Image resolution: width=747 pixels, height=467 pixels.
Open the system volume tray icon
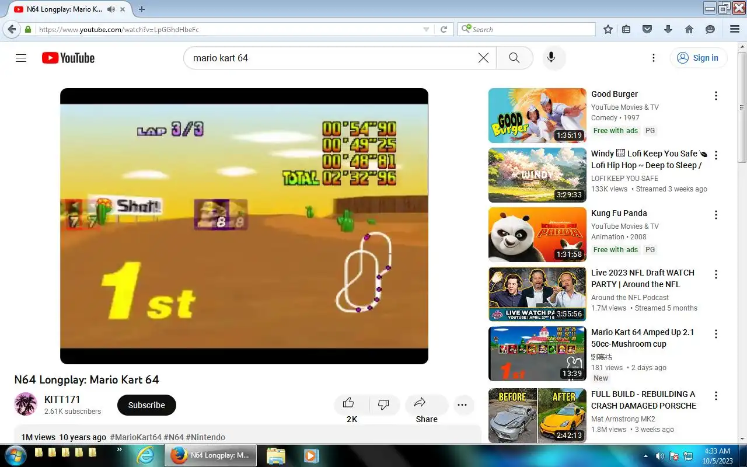click(x=659, y=456)
